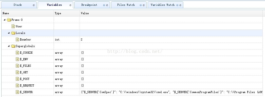Click the refresh icon on Variables tab
The height and width of the screenshot is (97, 265).
70,5
